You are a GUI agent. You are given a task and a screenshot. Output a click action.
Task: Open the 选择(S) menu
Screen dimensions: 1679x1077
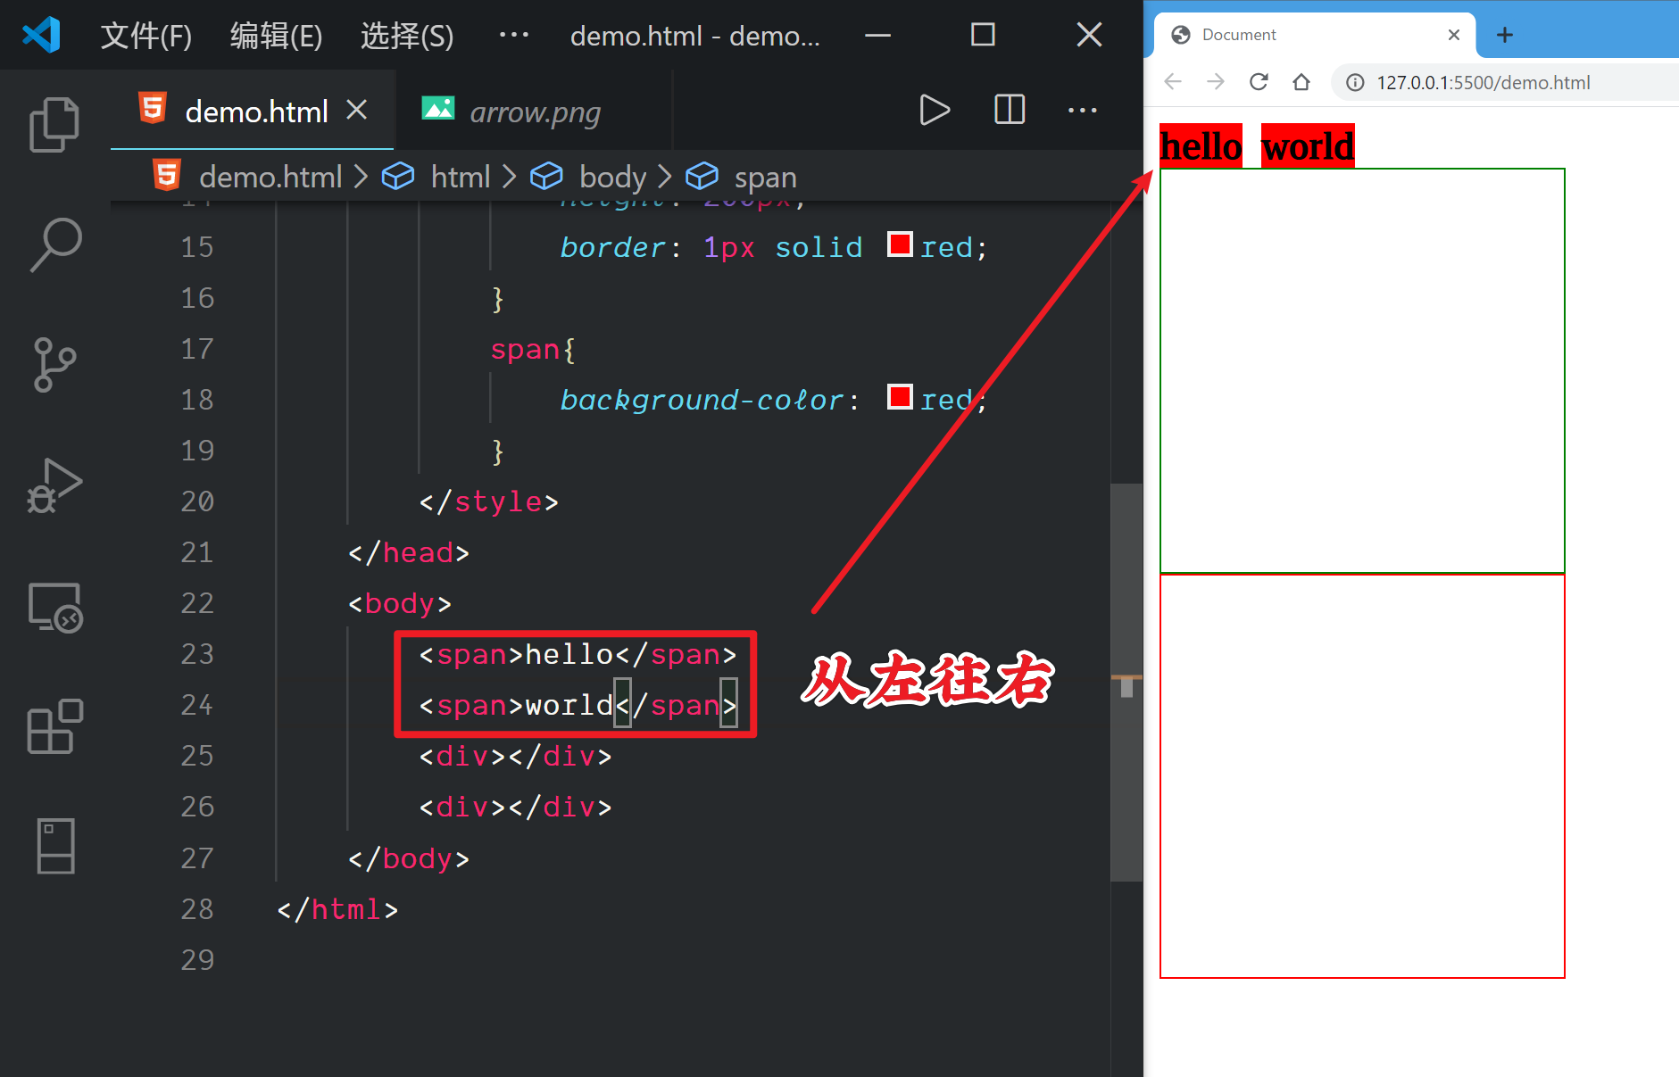pyautogui.click(x=407, y=36)
